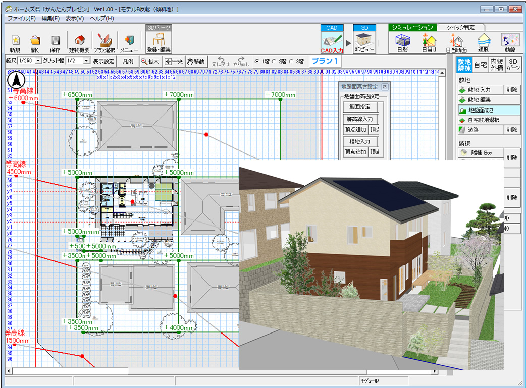The image size is (526, 388).
Task: Select the 内装外構 side panel tab
Action: click(497, 65)
